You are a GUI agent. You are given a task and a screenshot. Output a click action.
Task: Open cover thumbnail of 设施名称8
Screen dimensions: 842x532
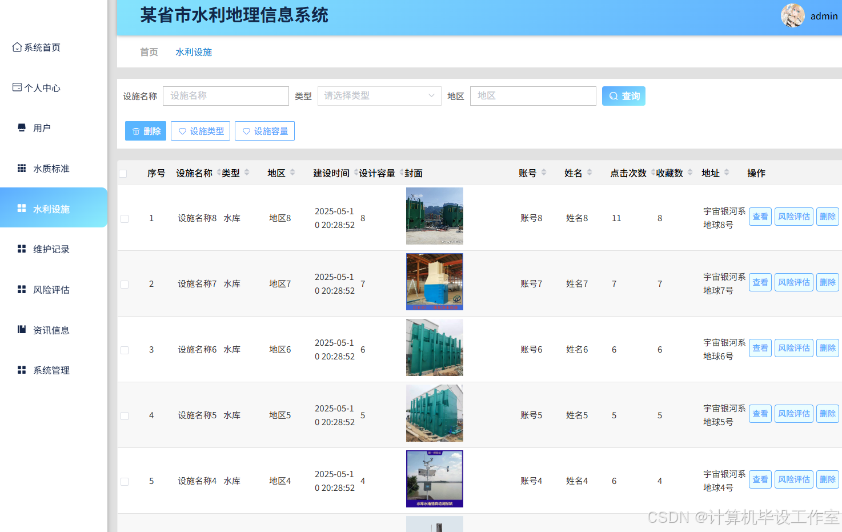pyautogui.click(x=435, y=216)
